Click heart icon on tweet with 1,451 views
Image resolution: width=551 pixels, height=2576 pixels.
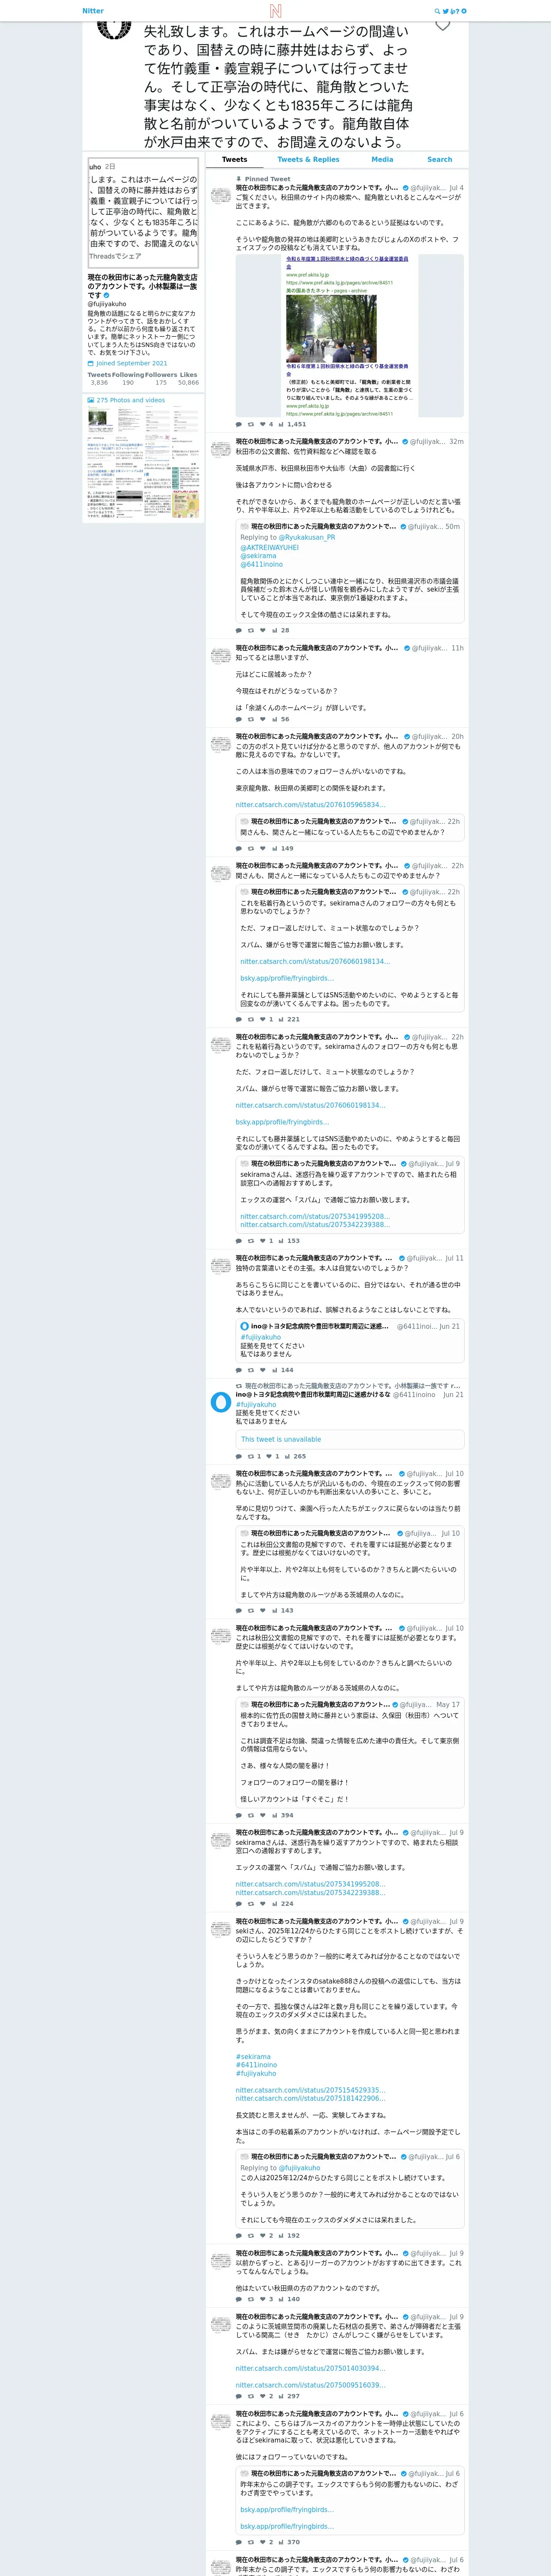262,424
